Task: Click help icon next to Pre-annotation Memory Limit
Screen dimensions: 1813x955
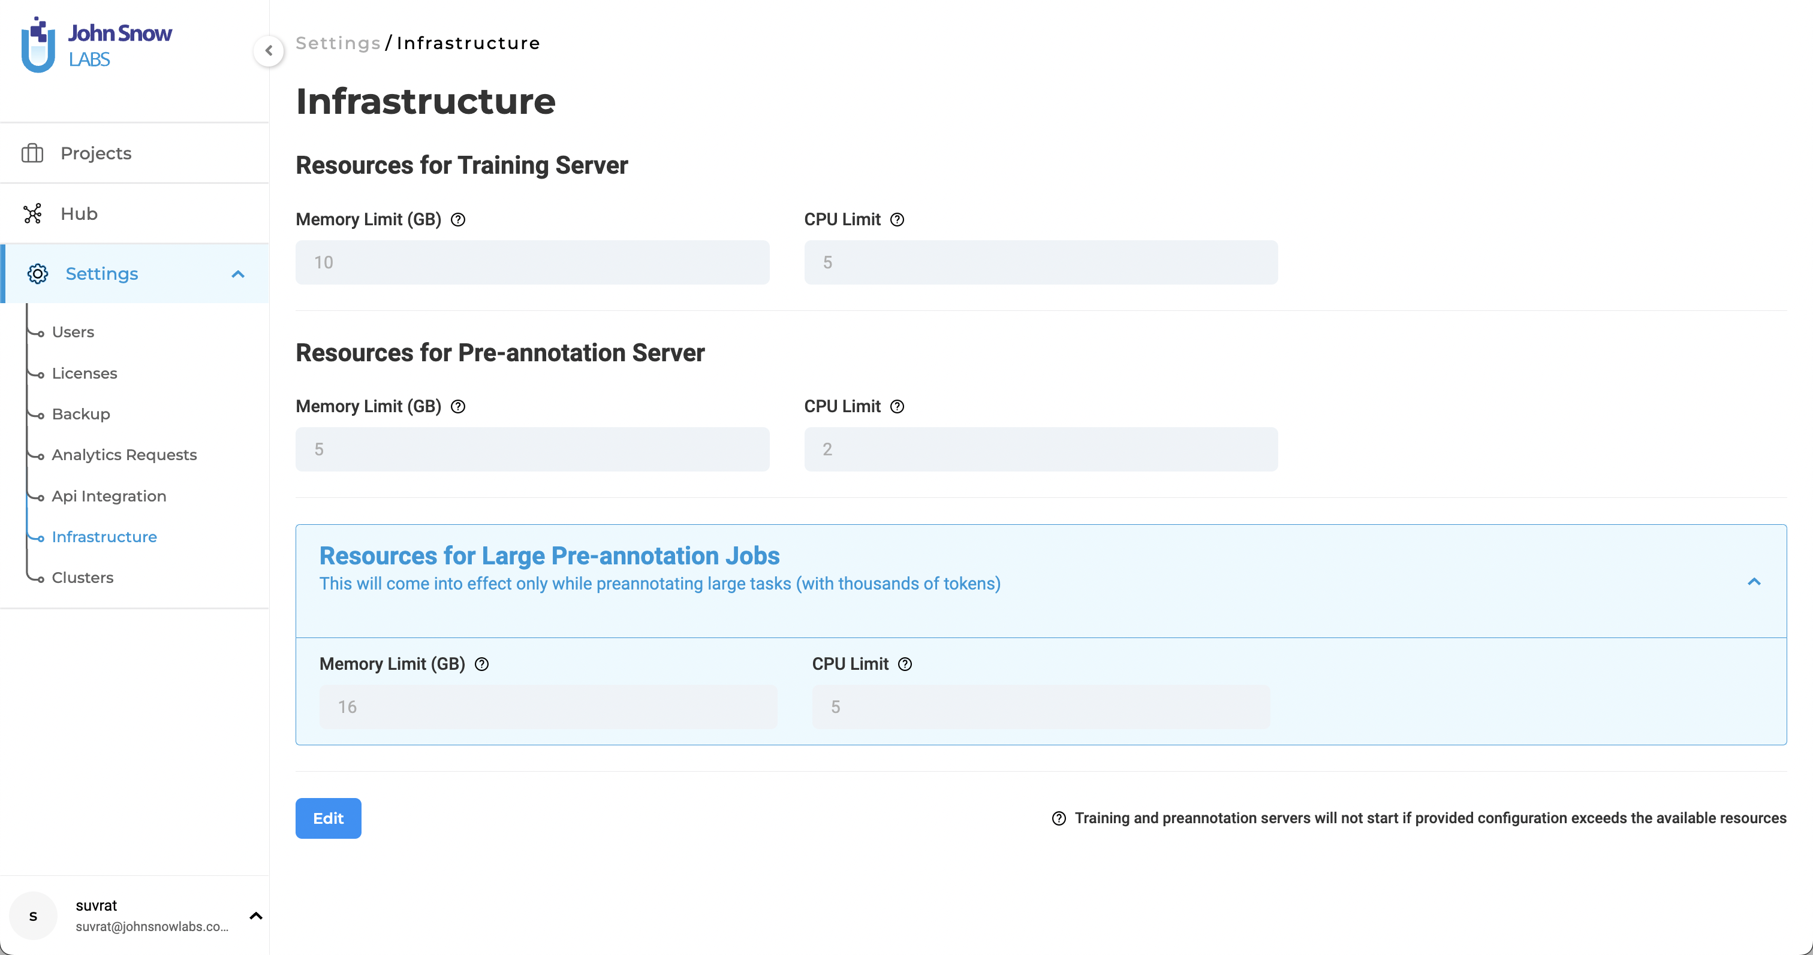Action: pos(458,406)
